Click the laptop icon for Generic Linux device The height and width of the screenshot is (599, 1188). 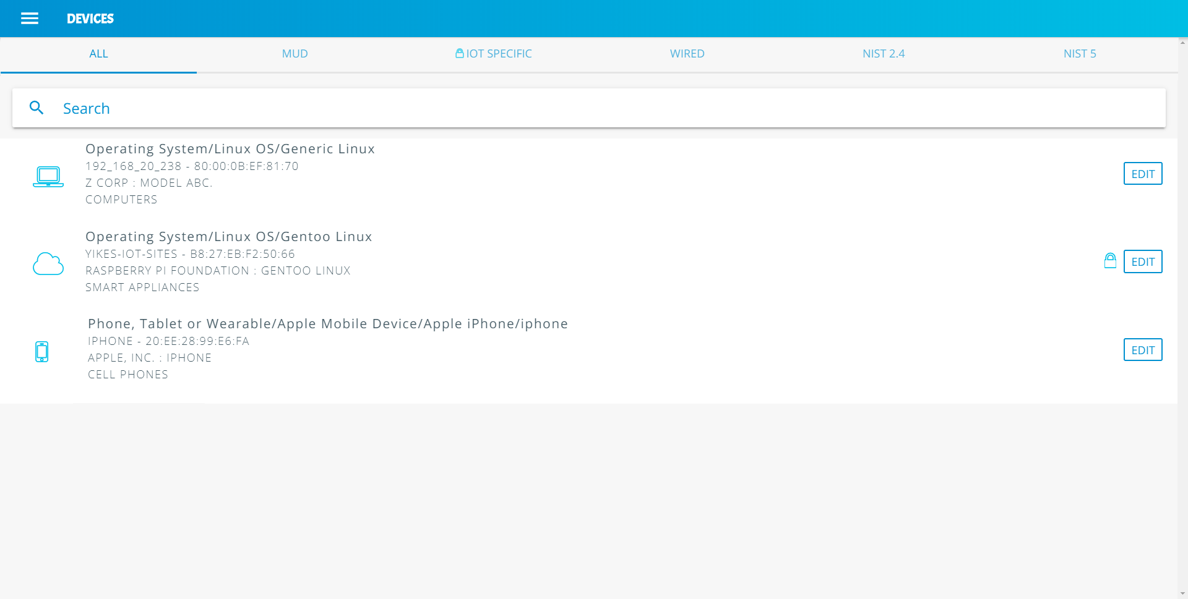click(48, 176)
